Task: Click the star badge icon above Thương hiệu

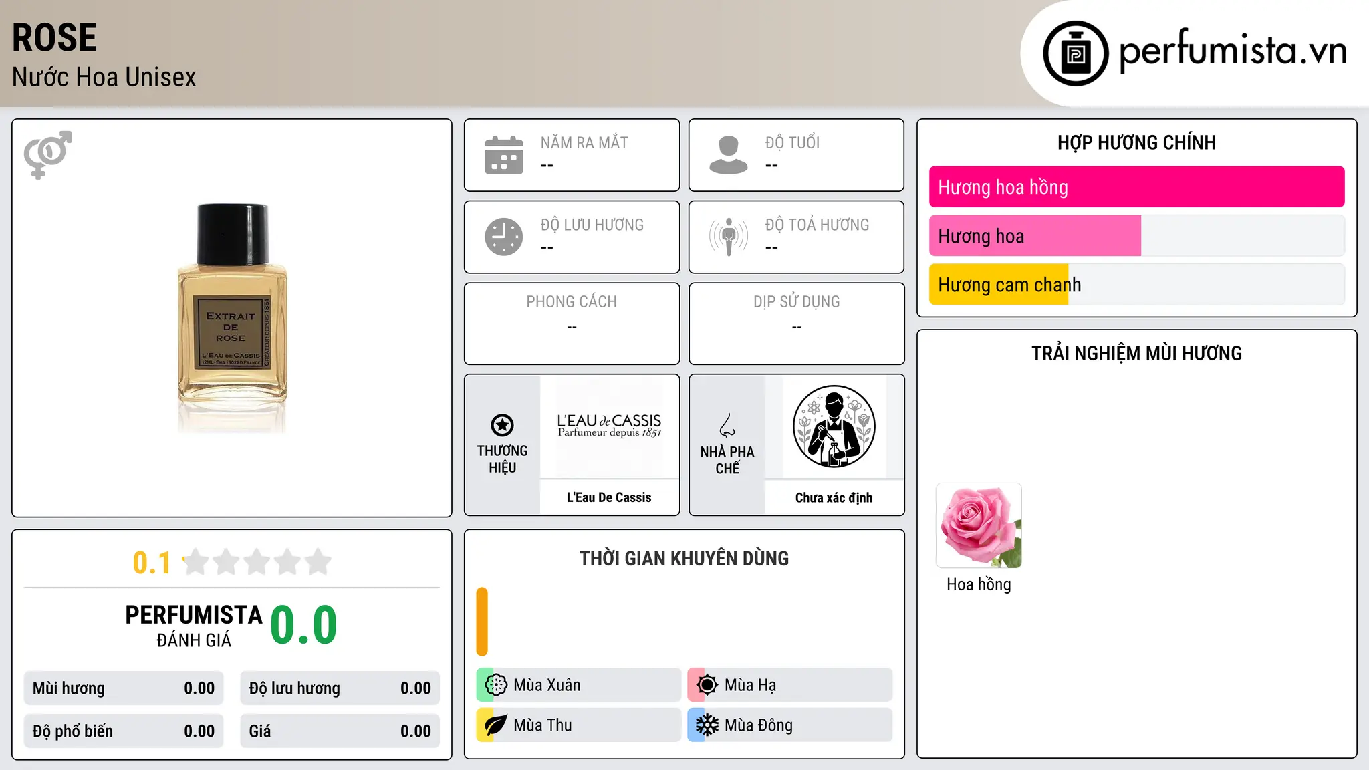Action: click(x=502, y=425)
